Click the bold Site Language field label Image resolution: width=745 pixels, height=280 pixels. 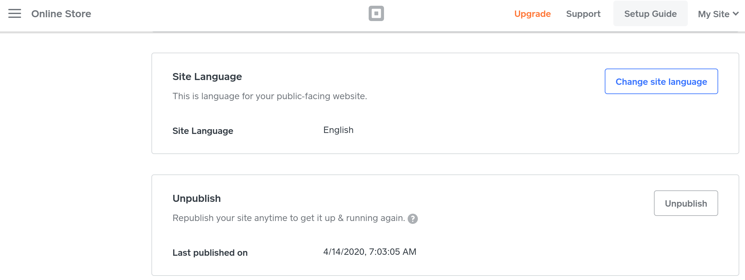pos(203,131)
